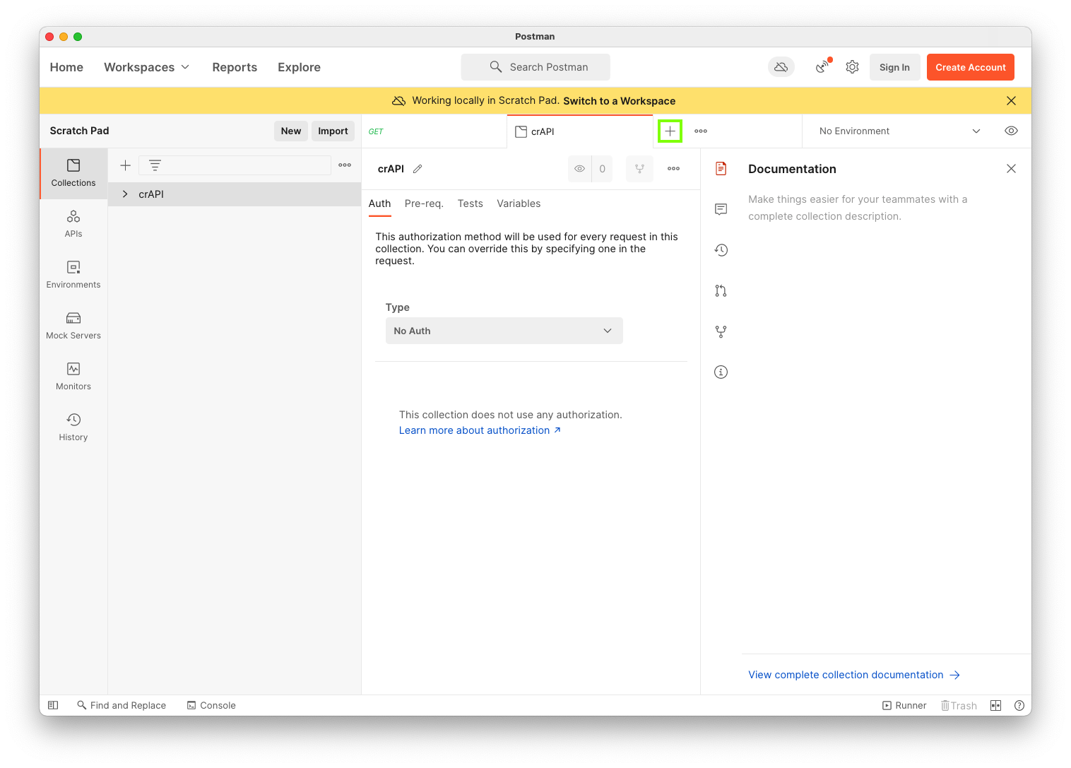Switch to the Variables tab

point(519,203)
